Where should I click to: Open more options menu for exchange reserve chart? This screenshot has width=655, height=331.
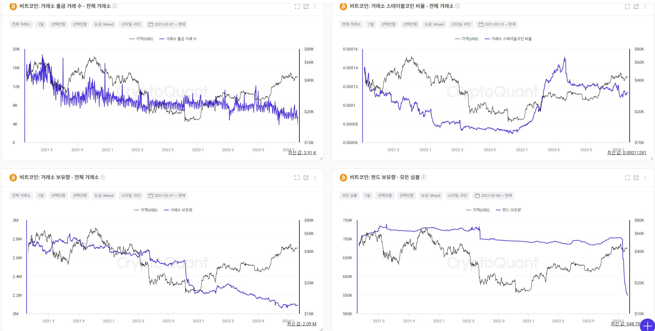click(x=315, y=178)
